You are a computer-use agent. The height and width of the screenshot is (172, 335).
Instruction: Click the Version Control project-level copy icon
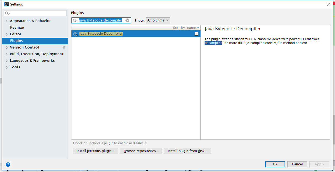(64, 47)
